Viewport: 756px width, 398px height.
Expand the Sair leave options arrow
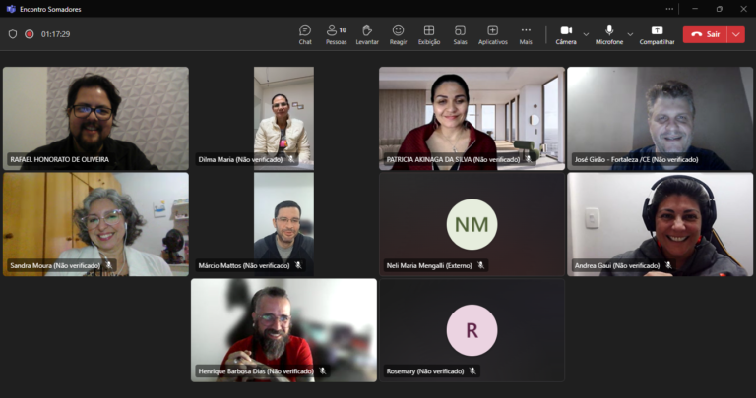point(736,34)
